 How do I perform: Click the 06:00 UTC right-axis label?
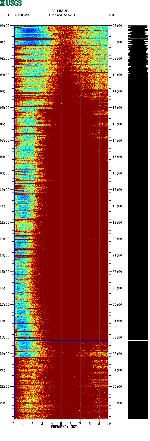pyautogui.click(x=117, y=403)
